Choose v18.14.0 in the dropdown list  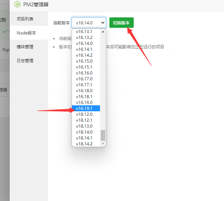click(86, 132)
